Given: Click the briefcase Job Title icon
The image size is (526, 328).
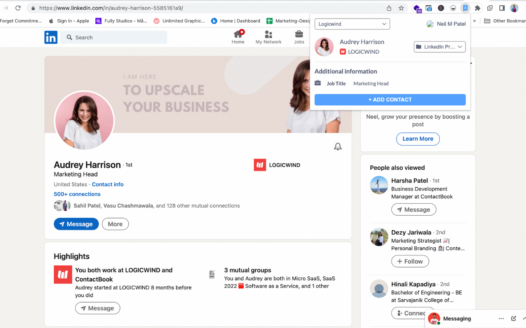Looking at the screenshot, I should point(318,83).
